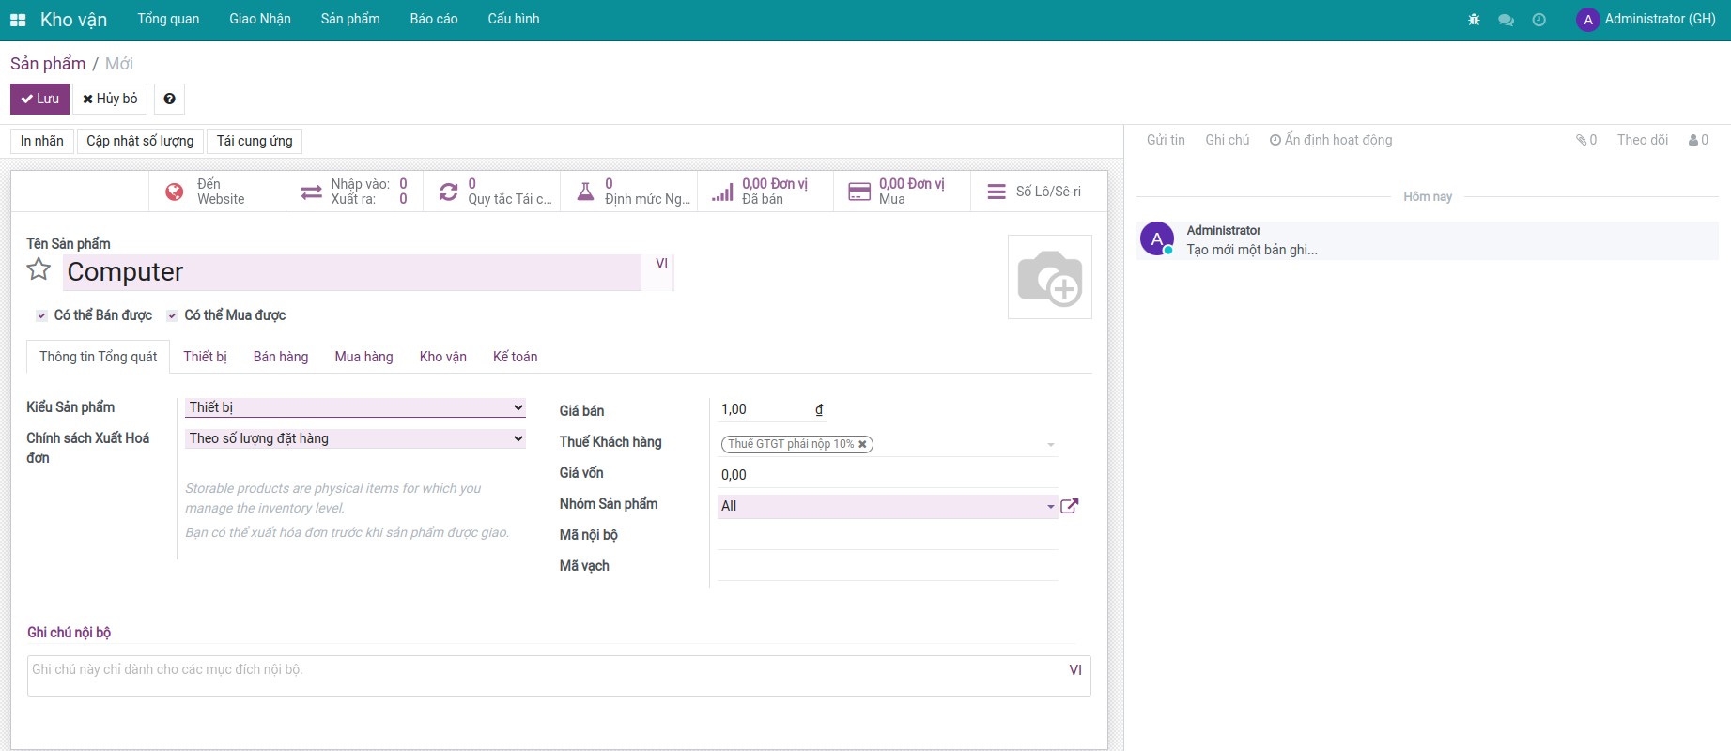This screenshot has width=1731, height=751.
Task: Click the Cập nhật số lượng button
Action: pyautogui.click(x=140, y=141)
